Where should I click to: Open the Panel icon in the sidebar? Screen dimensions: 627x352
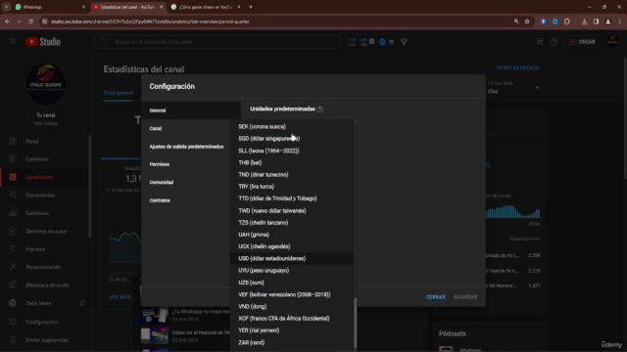click(13, 141)
